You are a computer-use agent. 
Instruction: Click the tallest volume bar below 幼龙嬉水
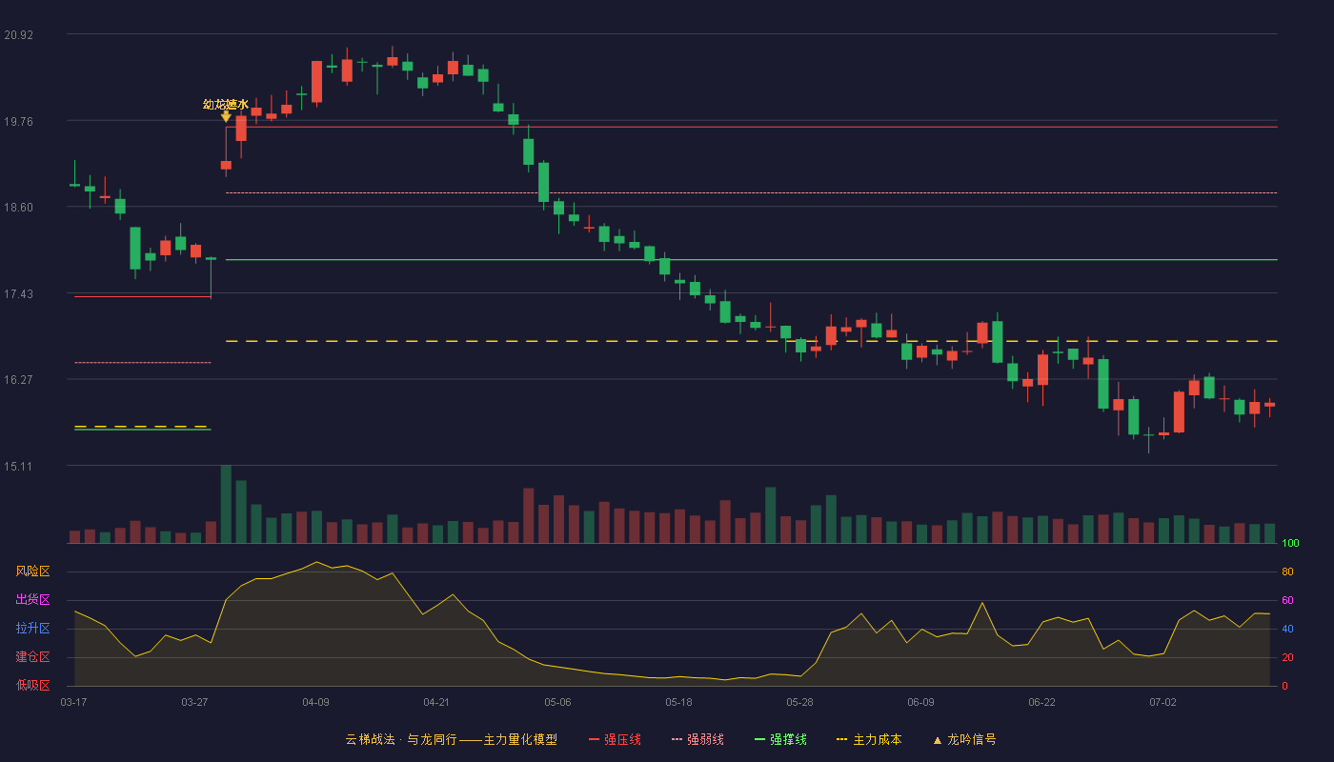(226, 504)
